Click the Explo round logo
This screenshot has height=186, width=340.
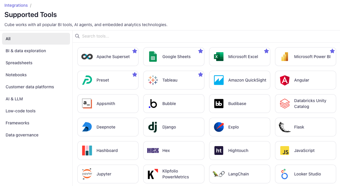point(219,127)
